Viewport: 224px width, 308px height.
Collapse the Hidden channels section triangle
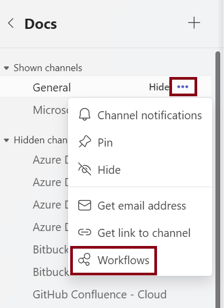tap(6, 140)
